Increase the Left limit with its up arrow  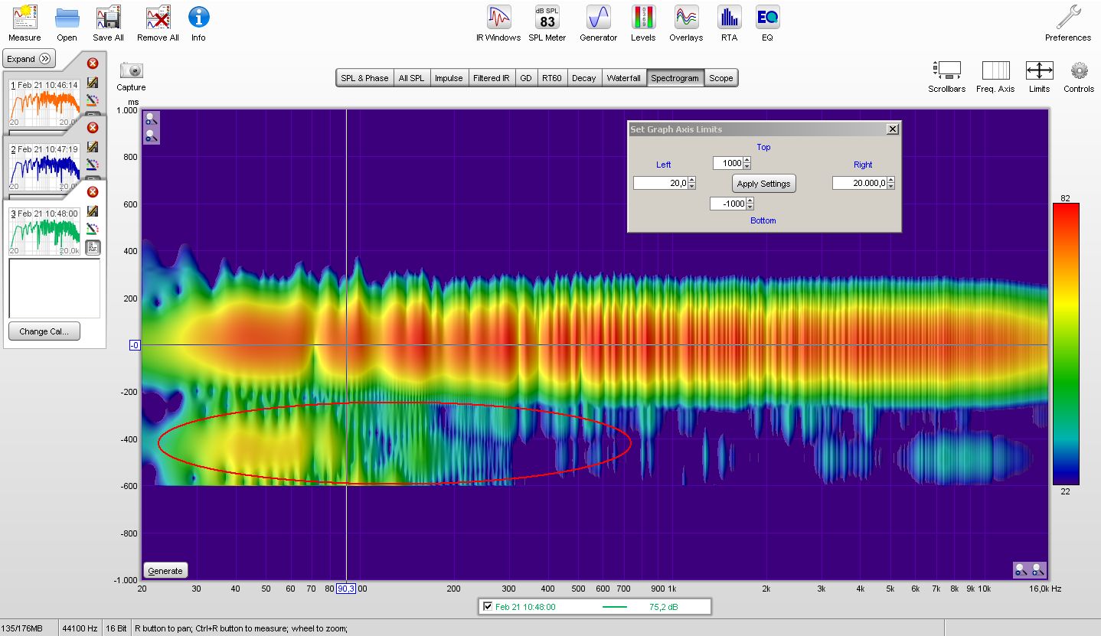692,180
